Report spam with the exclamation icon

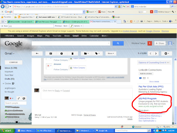click(x=61, y=53)
